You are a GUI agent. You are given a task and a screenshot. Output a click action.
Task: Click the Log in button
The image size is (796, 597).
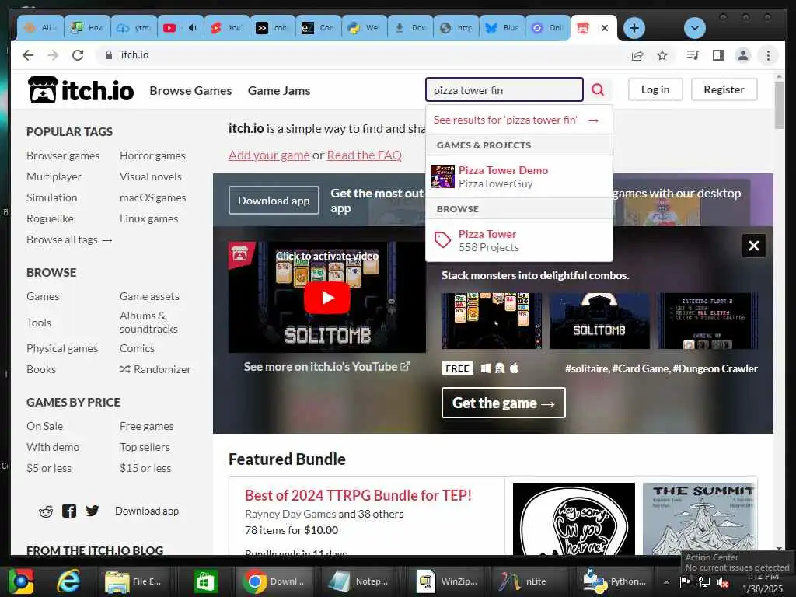point(655,89)
